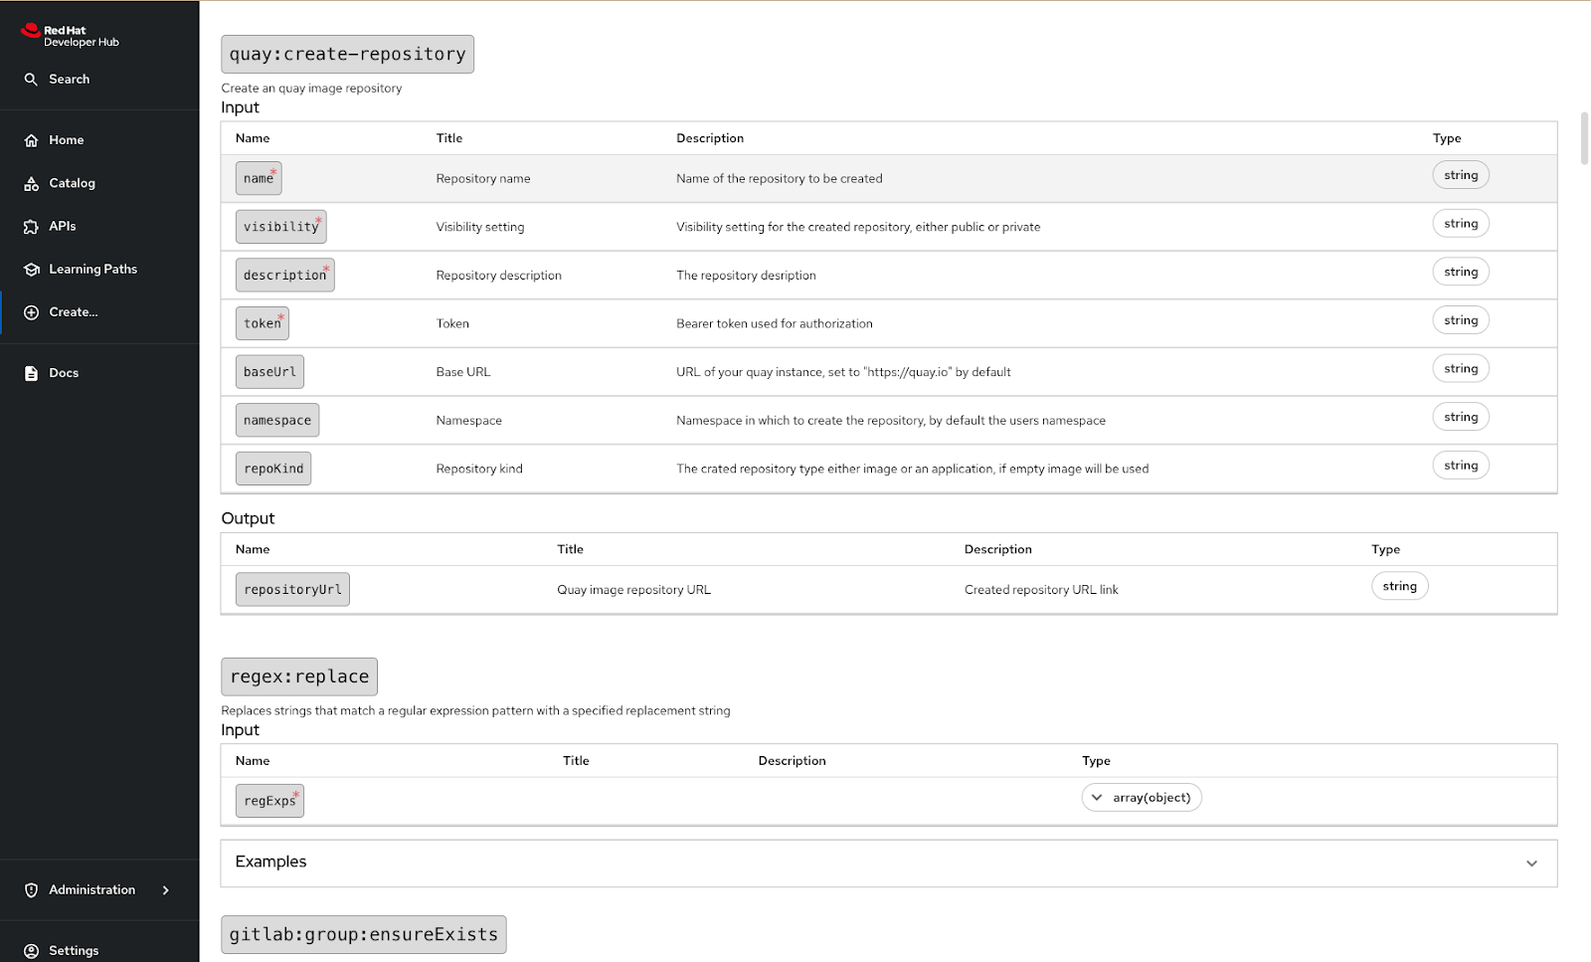1591x962 pixels.
Task: Expand array(object) type for regExps
Action: (1142, 798)
